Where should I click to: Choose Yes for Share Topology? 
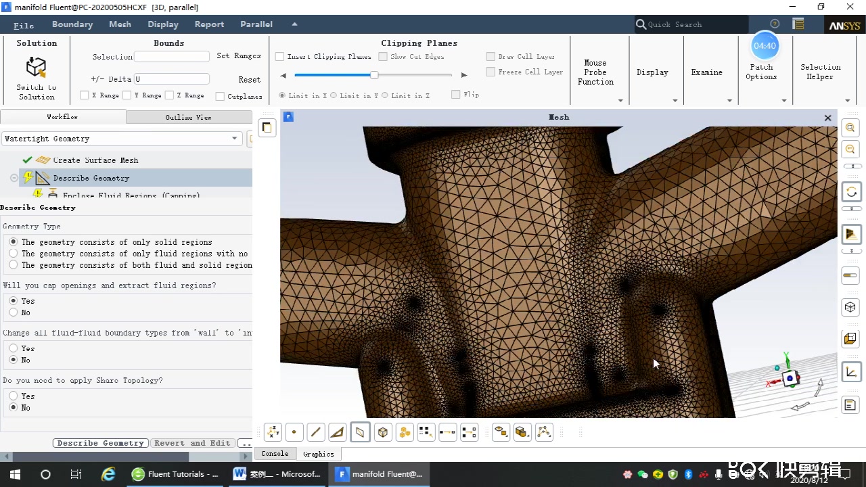(14, 396)
